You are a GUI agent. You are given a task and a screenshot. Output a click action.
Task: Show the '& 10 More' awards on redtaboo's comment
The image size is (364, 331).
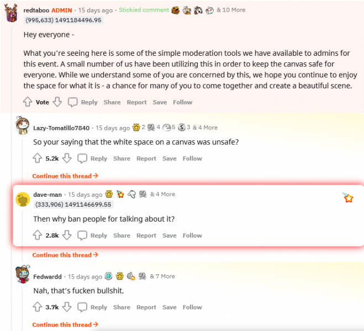click(x=231, y=10)
